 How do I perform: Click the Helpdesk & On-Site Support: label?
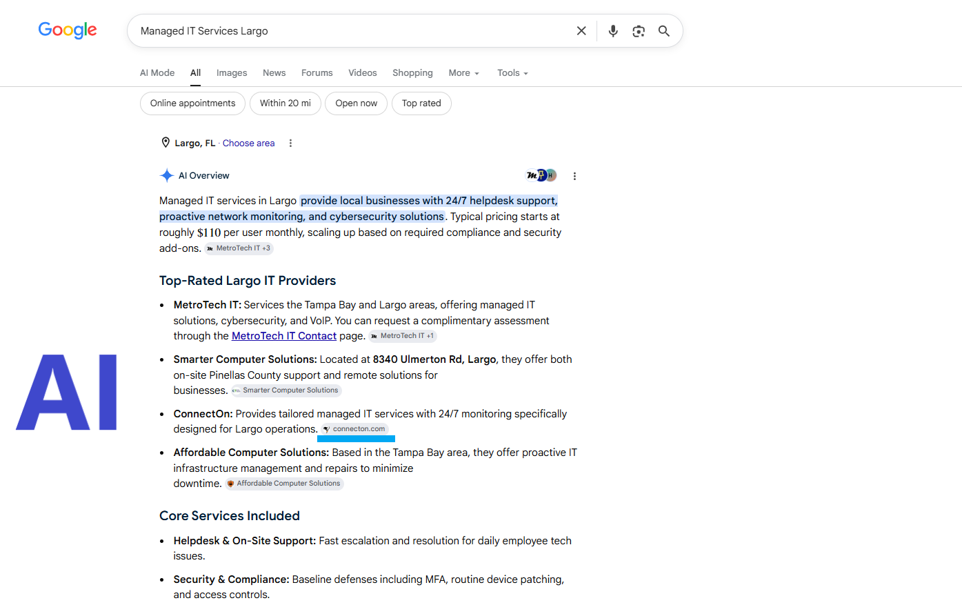point(245,541)
